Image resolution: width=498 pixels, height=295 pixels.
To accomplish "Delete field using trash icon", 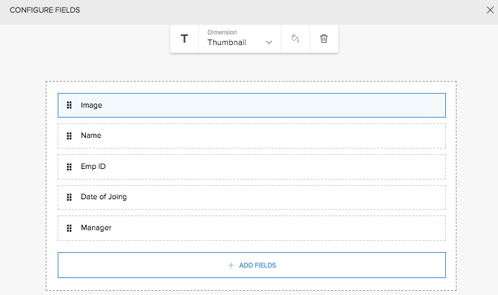I will [324, 39].
